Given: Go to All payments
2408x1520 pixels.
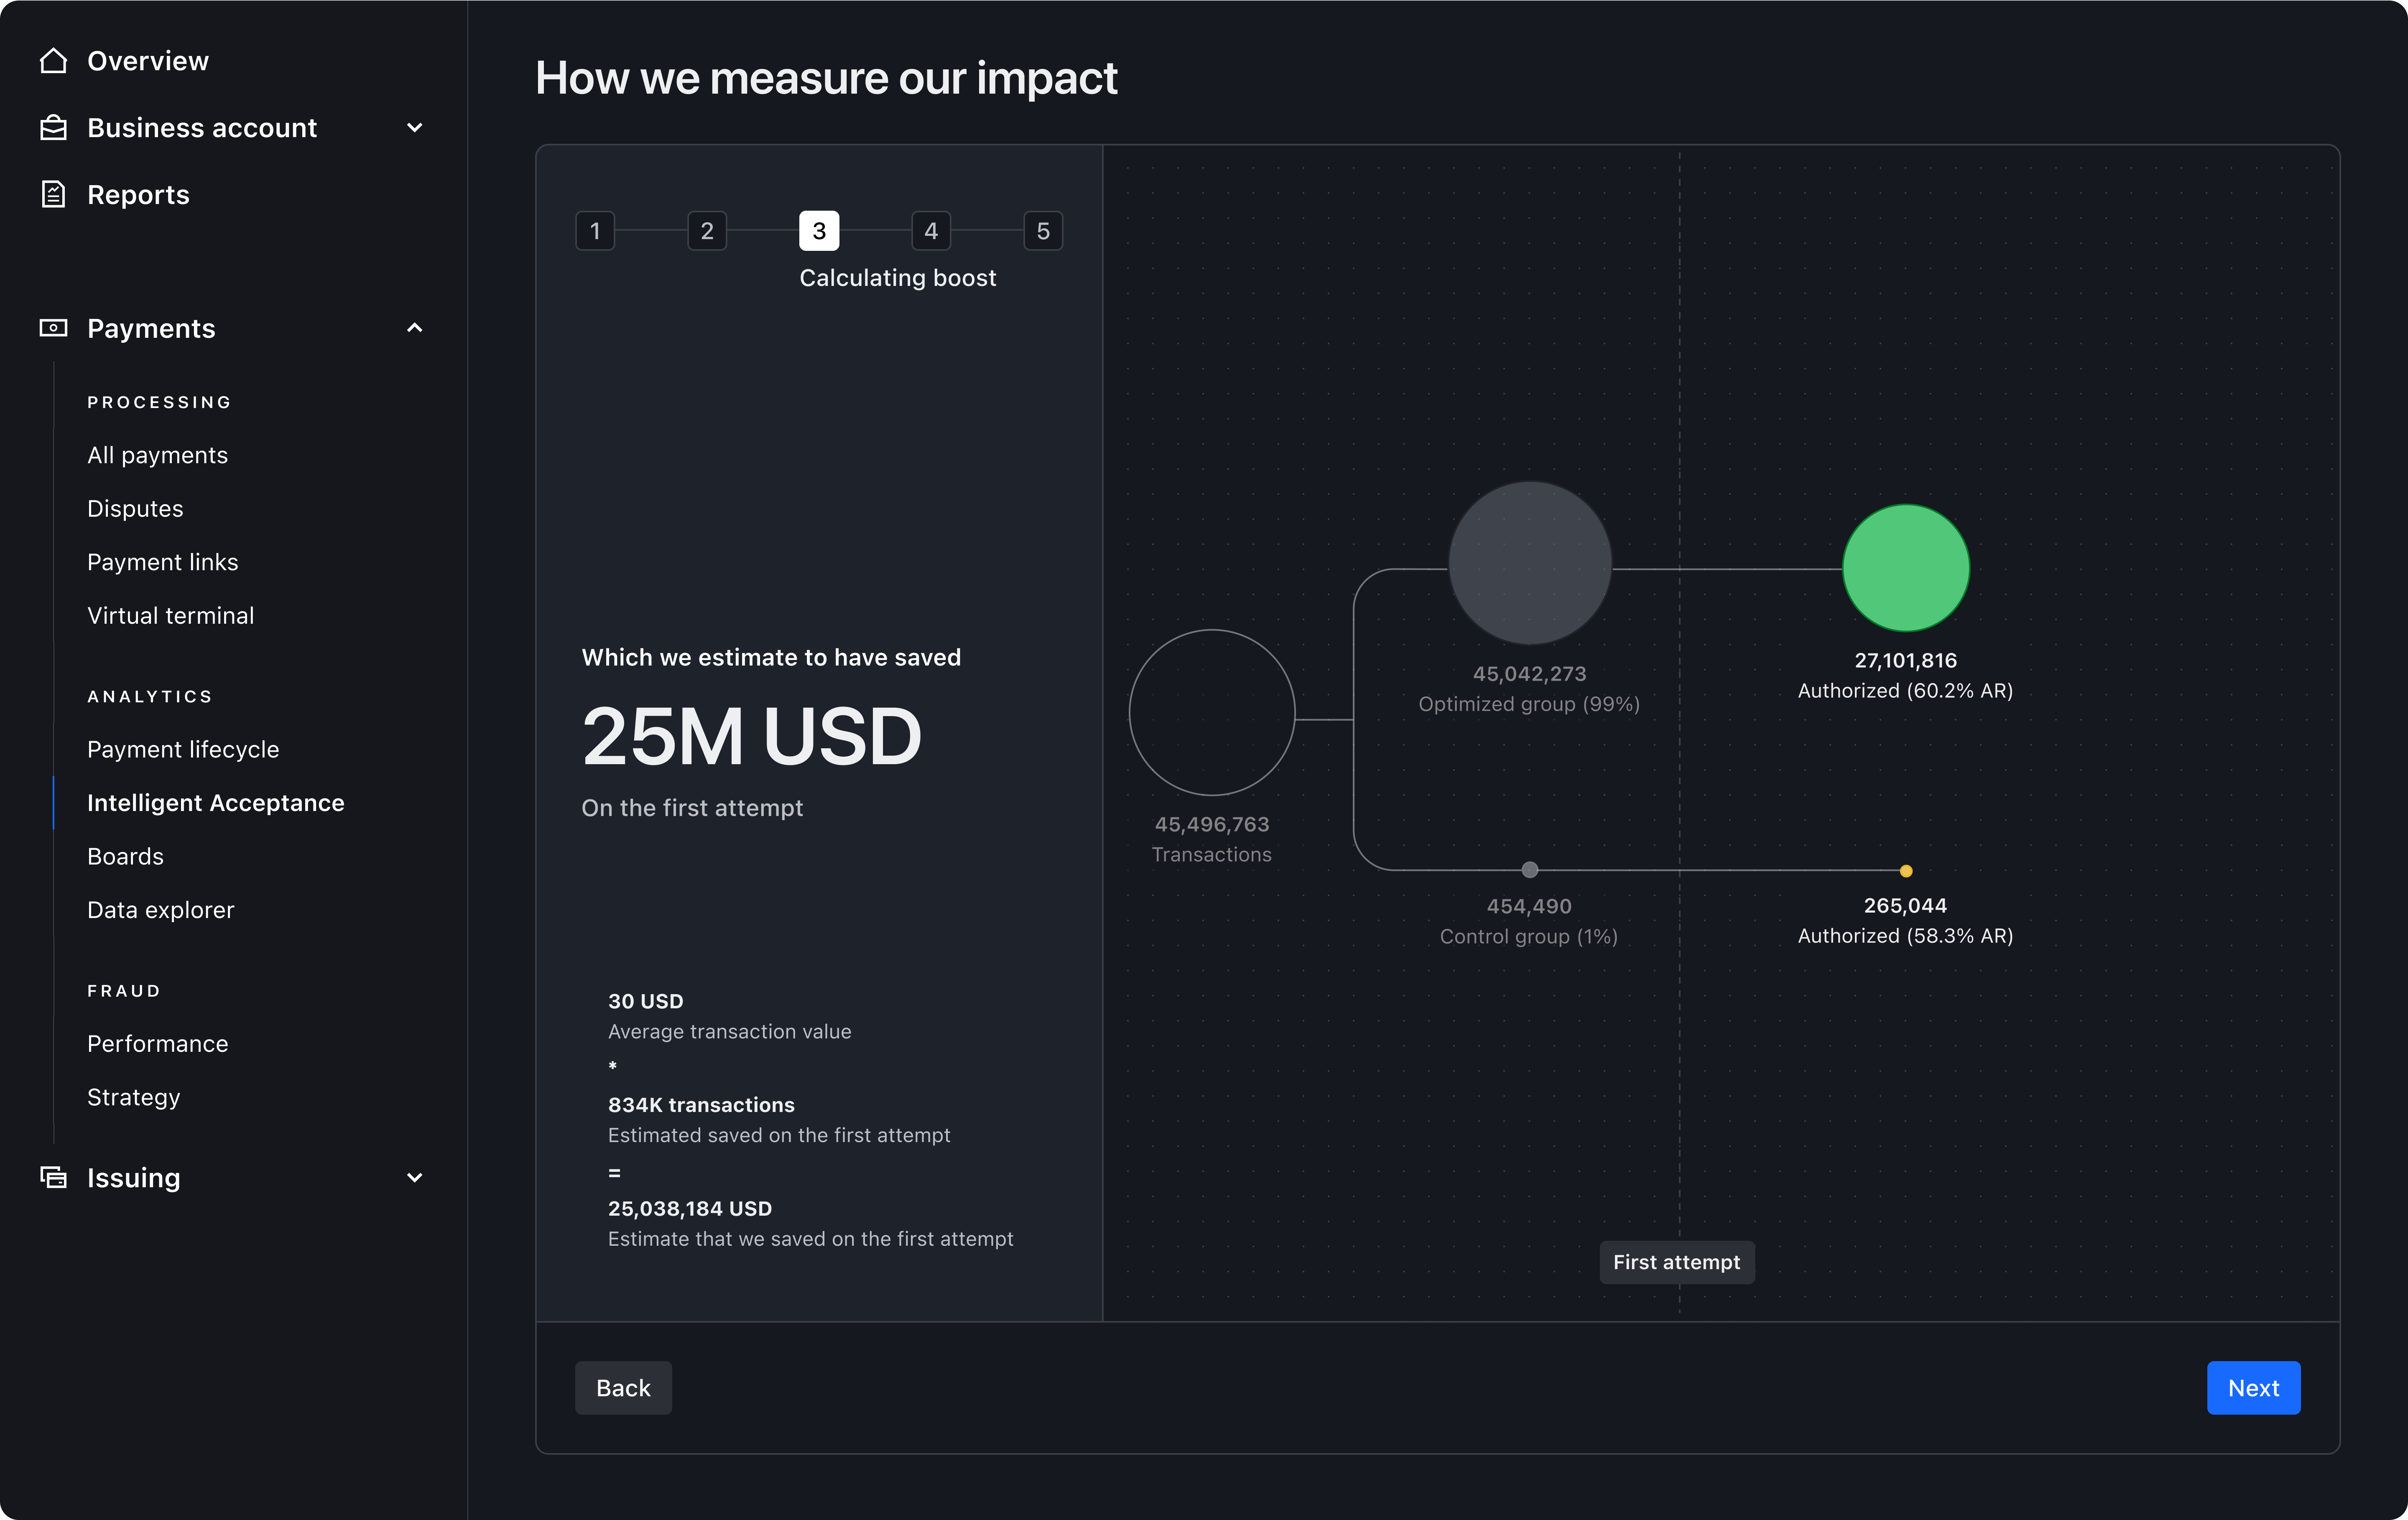Looking at the screenshot, I should [157, 455].
